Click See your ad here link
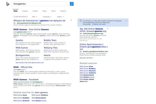This screenshot has height=104, width=156. point(87,58)
